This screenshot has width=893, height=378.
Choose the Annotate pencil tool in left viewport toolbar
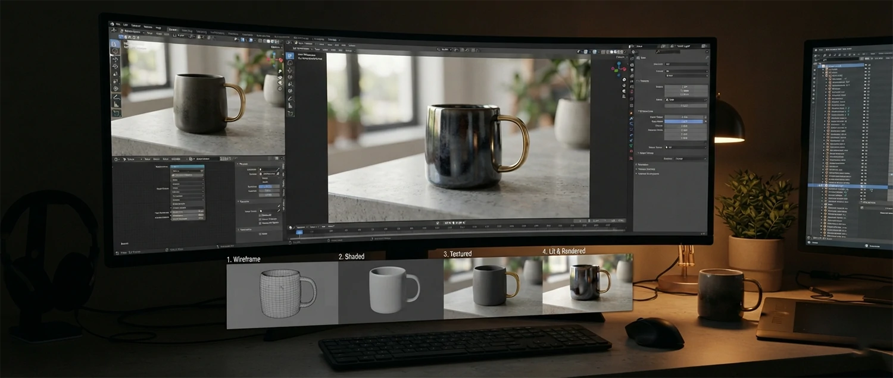pyautogui.click(x=116, y=97)
